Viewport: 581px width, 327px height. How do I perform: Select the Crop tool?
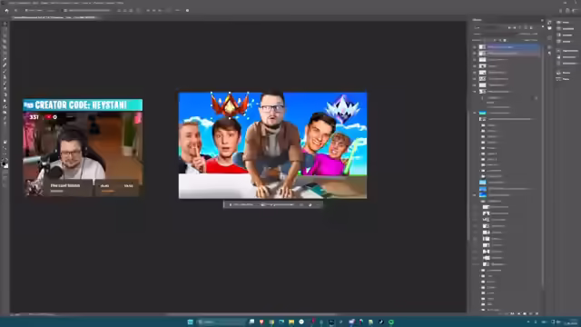[5, 48]
